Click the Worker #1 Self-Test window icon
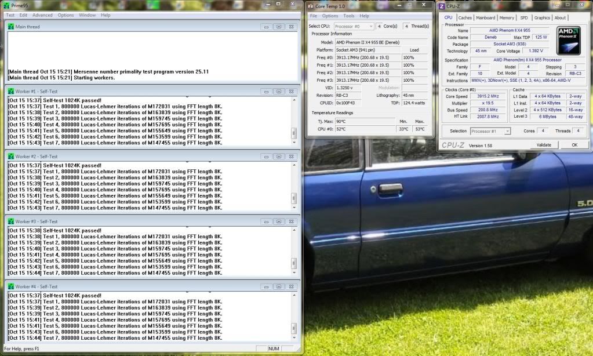This screenshot has width=593, height=356. tap(10, 91)
